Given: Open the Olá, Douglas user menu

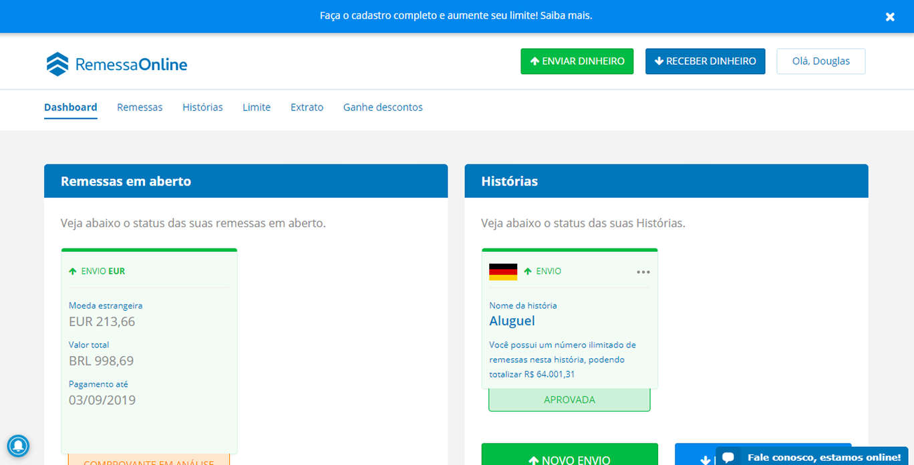Looking at the screenshot, I should 820,61.
